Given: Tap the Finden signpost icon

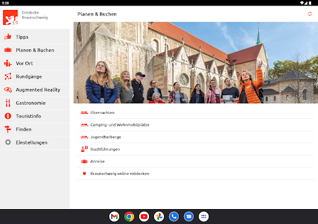Looking at the screenshot, I should pyautogui.click(x=8, y=129).
